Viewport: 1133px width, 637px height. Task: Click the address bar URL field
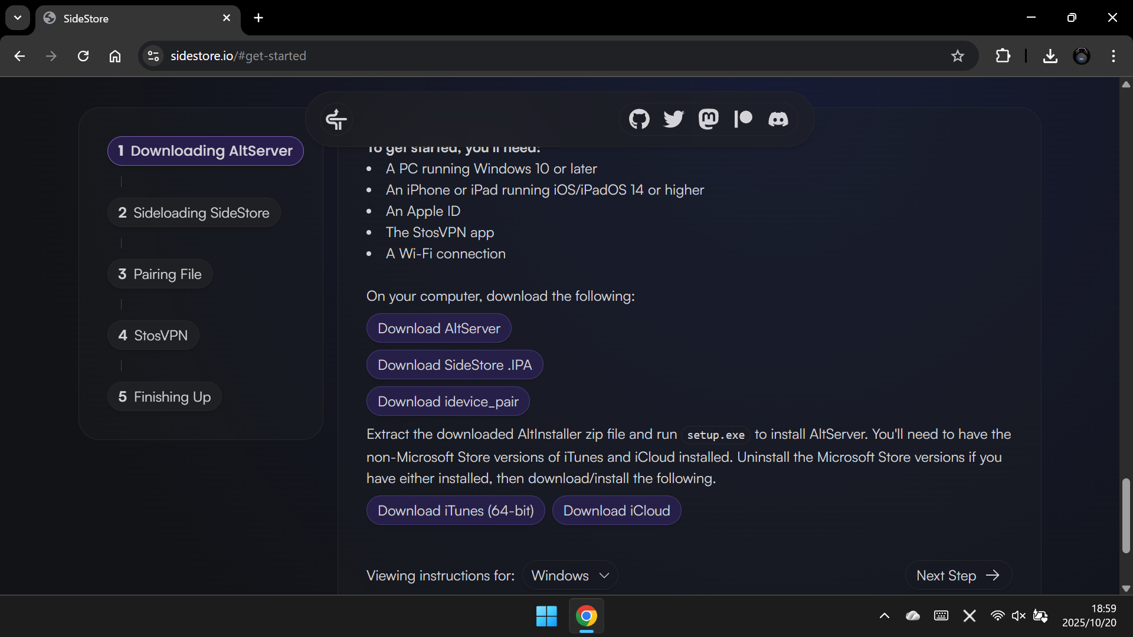pos(531,56)
